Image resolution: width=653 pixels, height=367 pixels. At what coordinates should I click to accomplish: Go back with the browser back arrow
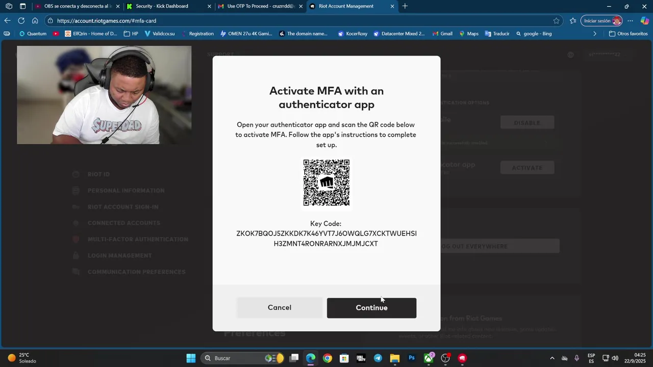click(7, 21)
